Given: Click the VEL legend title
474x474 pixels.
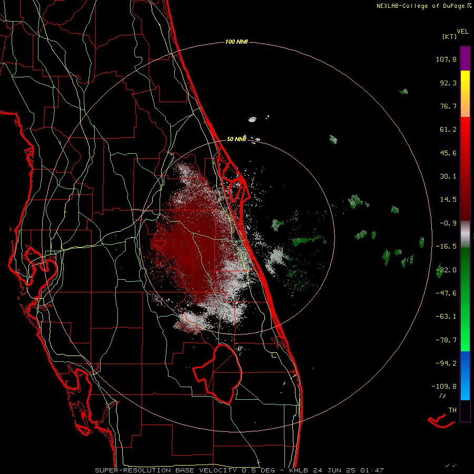Looking at the screenshot, I should pos(463,31).
